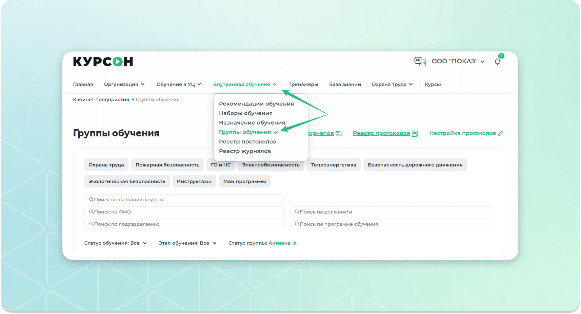The image size is (581, 314).
Task: Remove the Активна group status filter
Action: click(295, 243)
